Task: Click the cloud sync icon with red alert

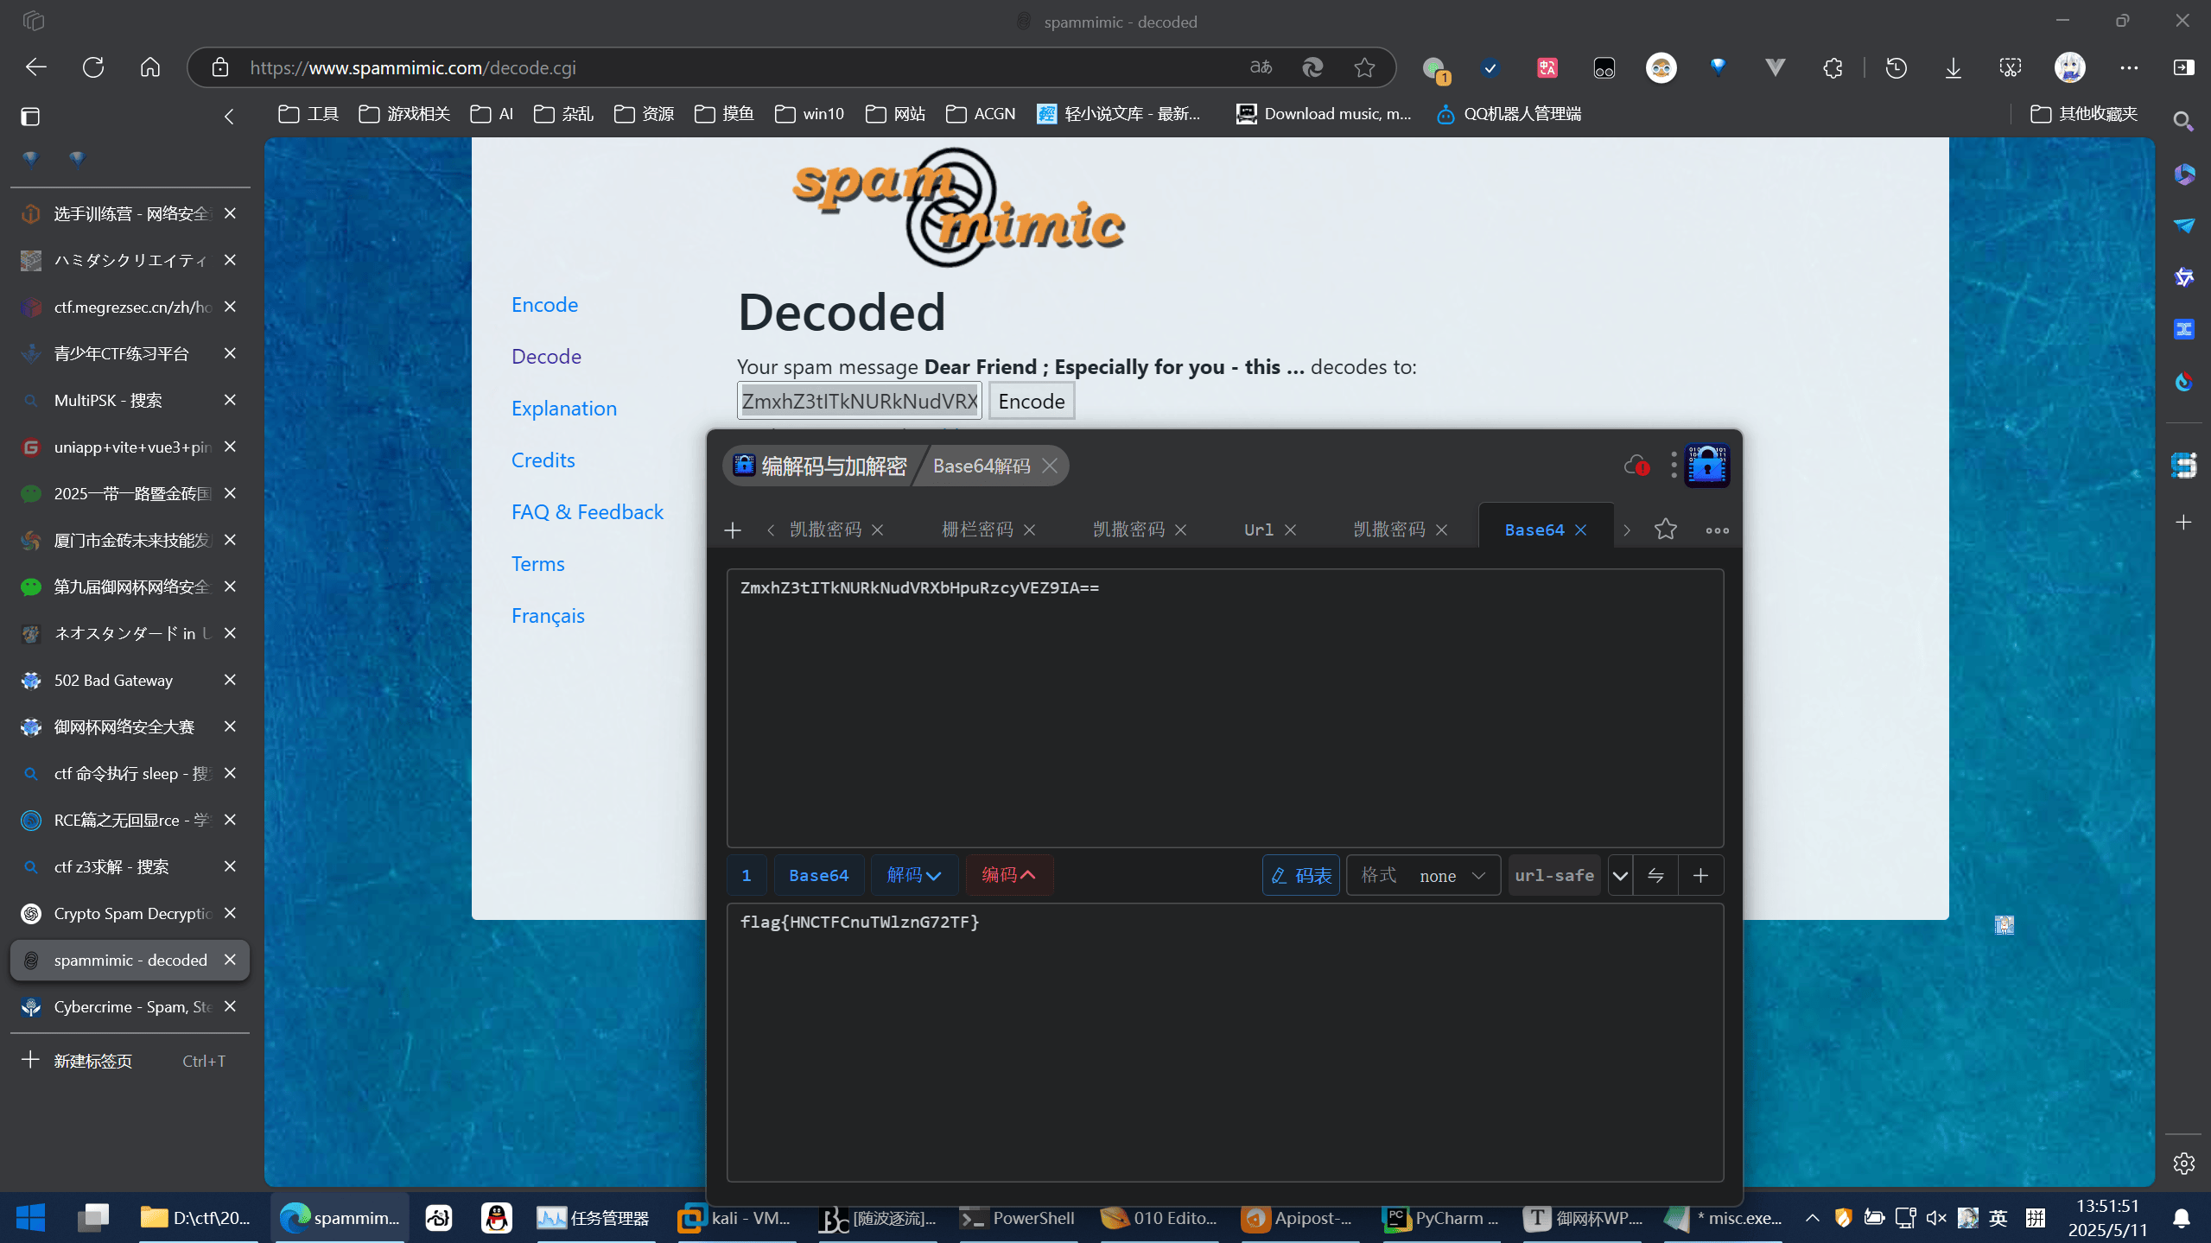Action: click(1635, 466)
